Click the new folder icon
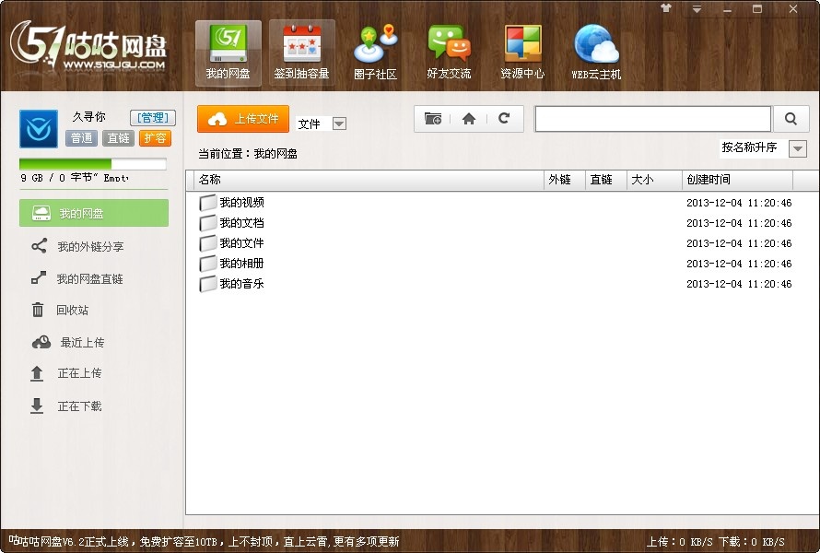The height and width of the screenshot is (553, 820). point(433,119)
